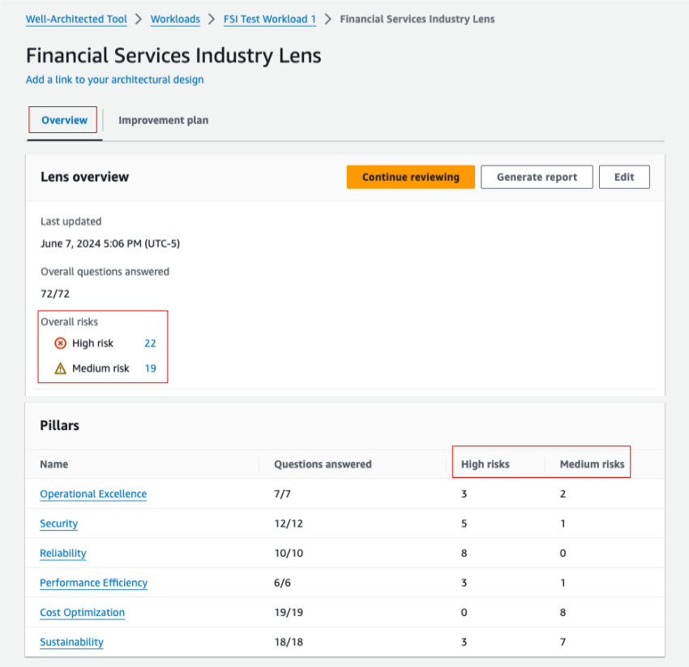Click the high risks value 8 in Reliability row
The height and width of the screenshot is (667, 689).
pyautogui.click(x=464, y=553)
